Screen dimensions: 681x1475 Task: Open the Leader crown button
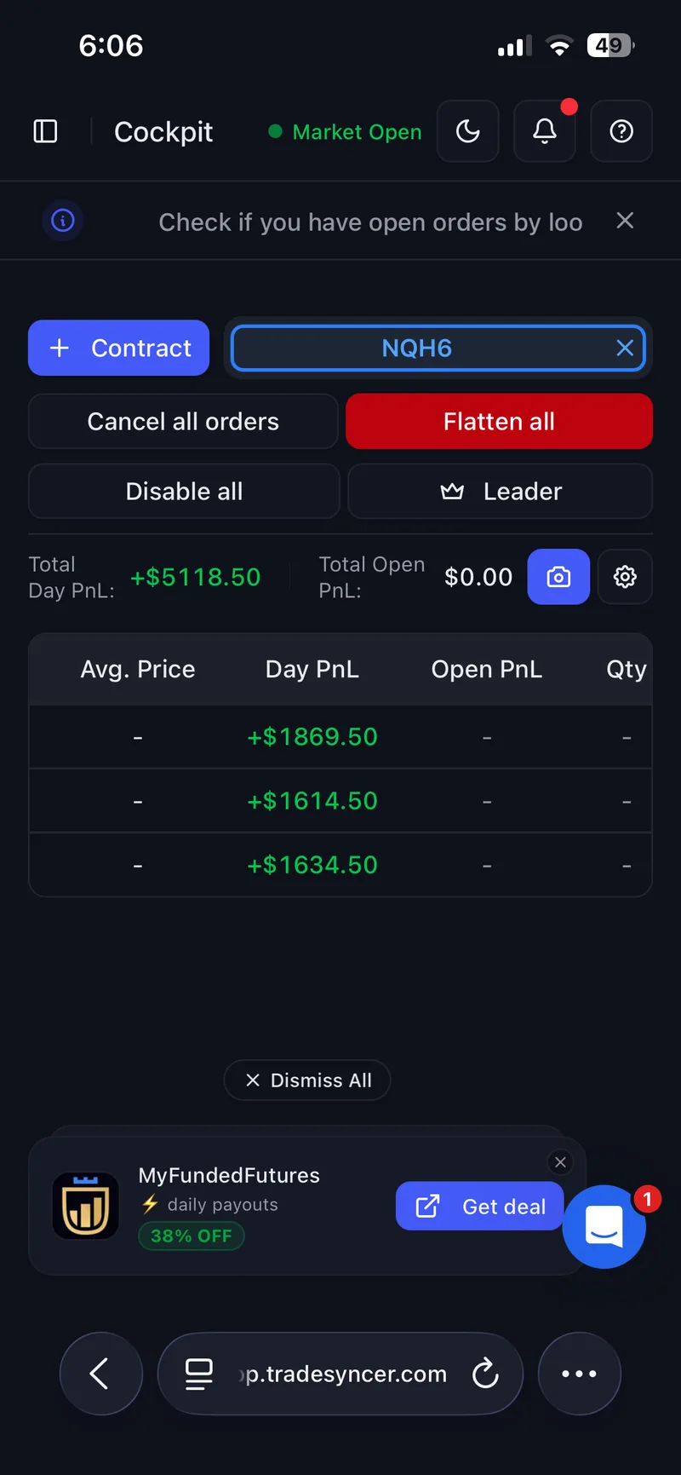[x=501, y=491]
